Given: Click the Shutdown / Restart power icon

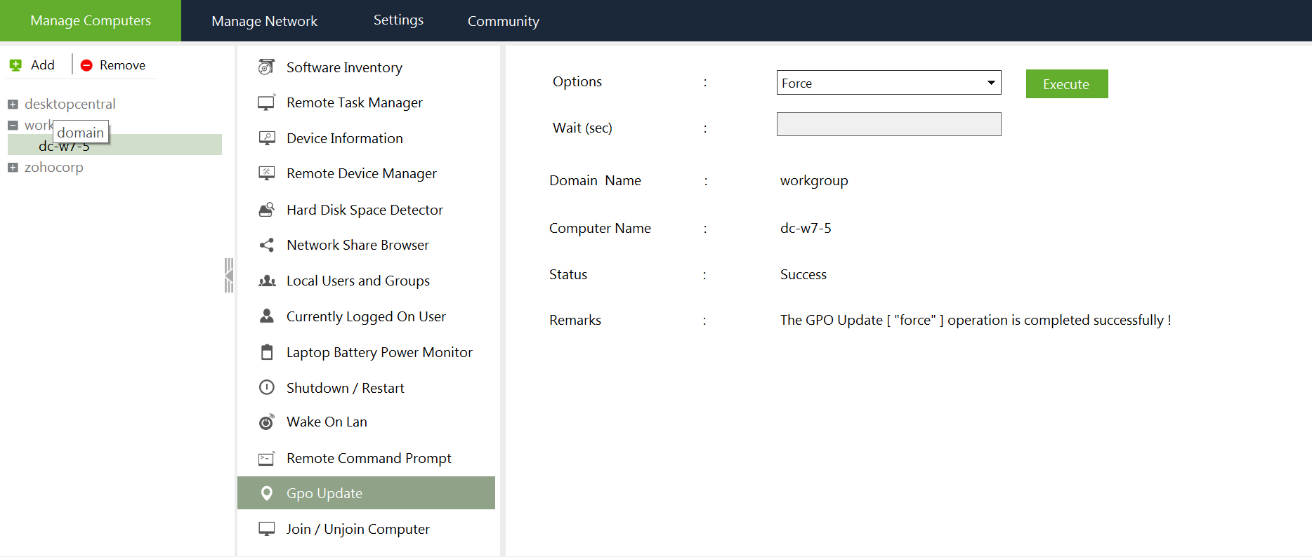Looking at the screenshot, I should (x=266, y=387).
